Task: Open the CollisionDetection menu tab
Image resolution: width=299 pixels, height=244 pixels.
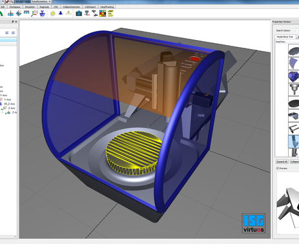Action: point(71,7)
